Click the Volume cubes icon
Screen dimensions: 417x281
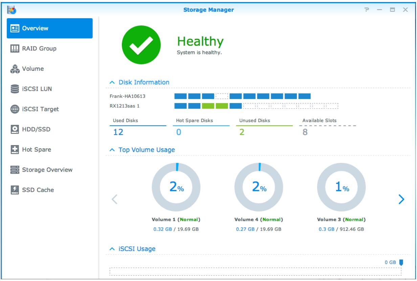15,69
